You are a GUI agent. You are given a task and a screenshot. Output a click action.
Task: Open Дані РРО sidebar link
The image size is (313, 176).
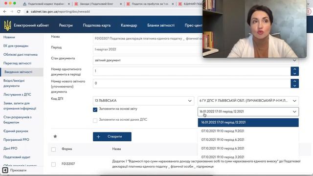pos(10,148)
